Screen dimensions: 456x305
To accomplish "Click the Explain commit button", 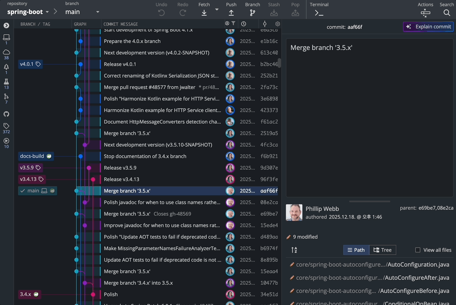I will coord(428,27).
